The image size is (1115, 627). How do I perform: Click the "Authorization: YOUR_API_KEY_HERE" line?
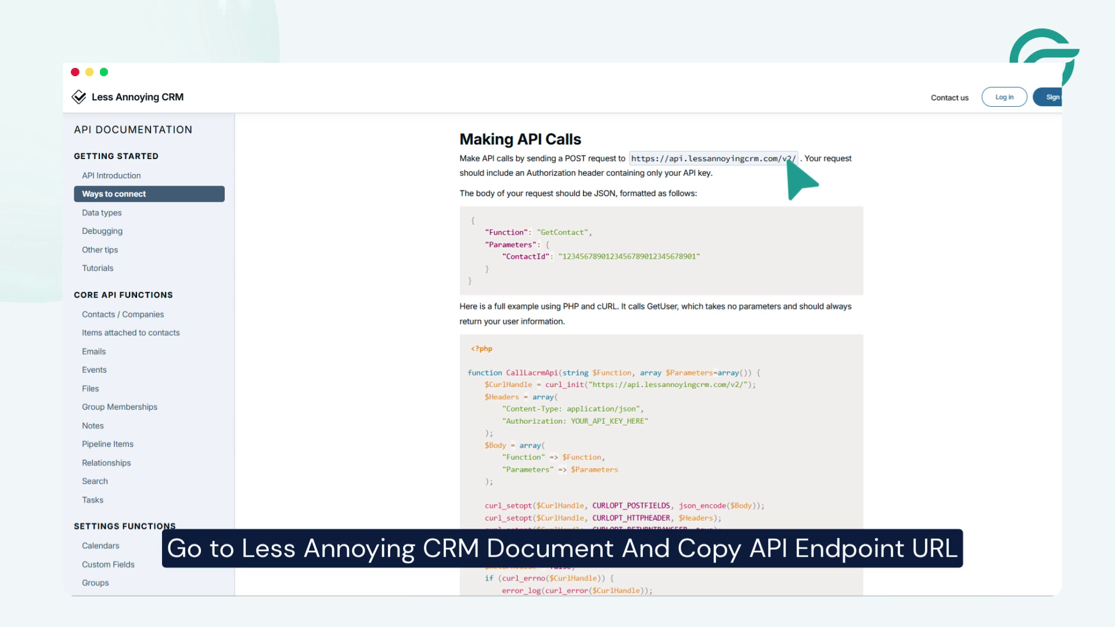(x=575, y=421)
